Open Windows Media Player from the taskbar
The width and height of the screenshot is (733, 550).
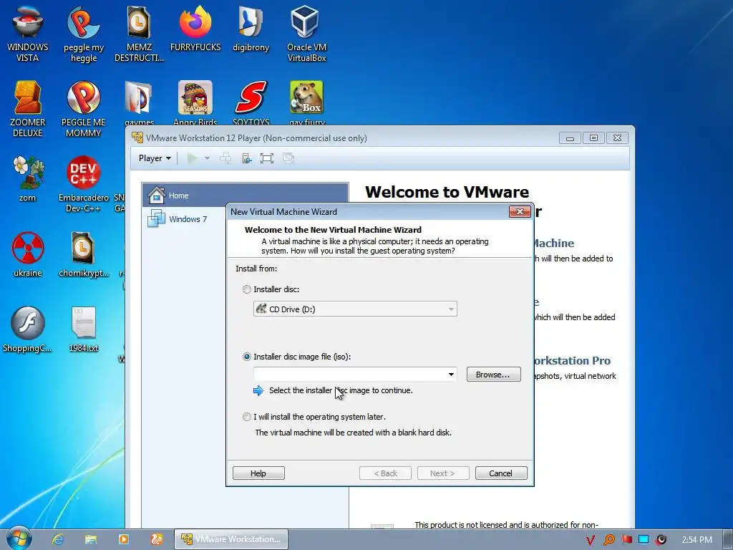pos(124,539)
